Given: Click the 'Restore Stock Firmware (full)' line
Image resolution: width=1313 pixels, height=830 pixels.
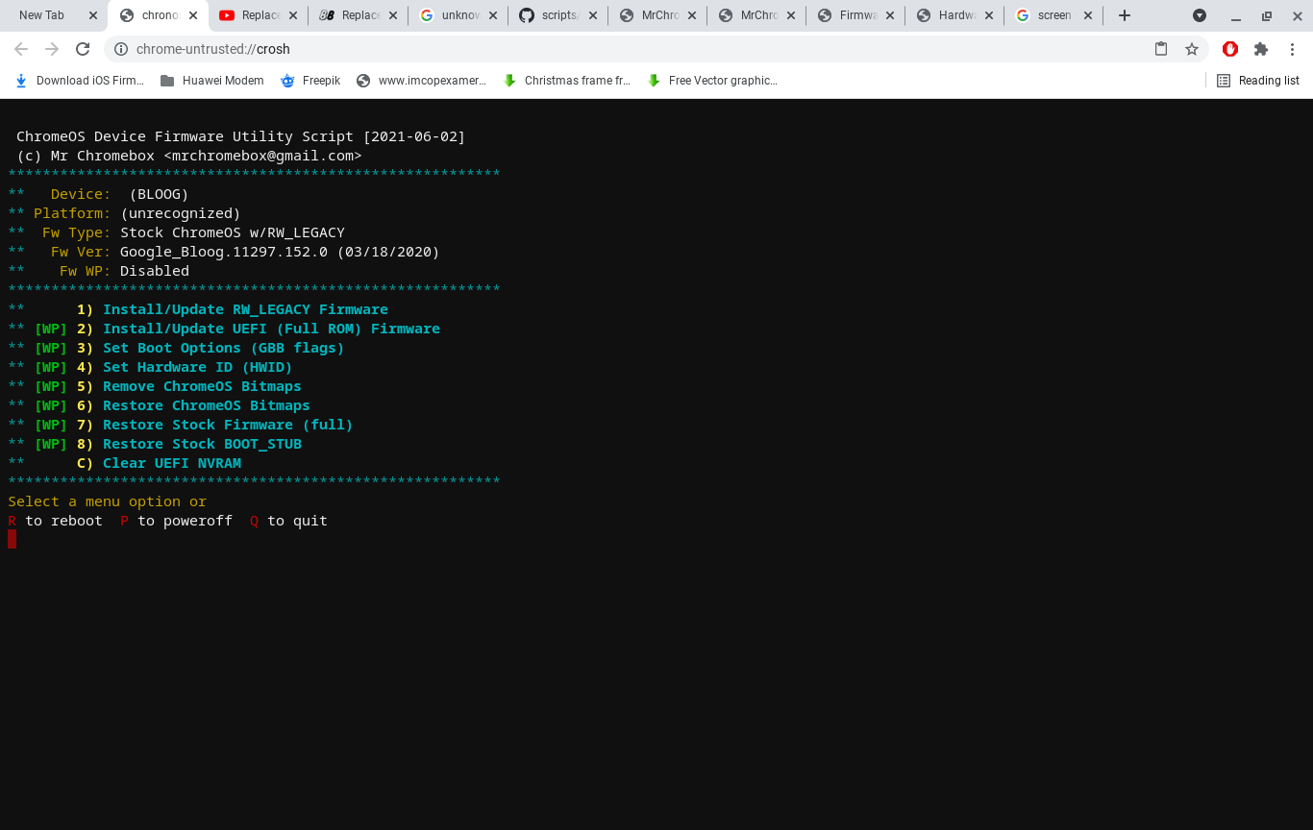Looking at the screenshot, I should [228, 425].
